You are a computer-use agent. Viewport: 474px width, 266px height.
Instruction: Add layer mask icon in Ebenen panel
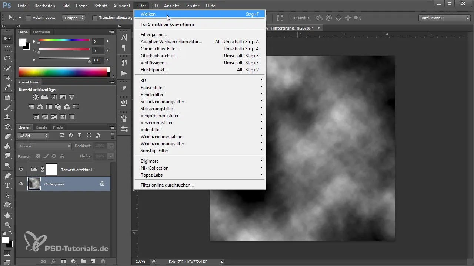pyautogui.click(x=63, y=262)
